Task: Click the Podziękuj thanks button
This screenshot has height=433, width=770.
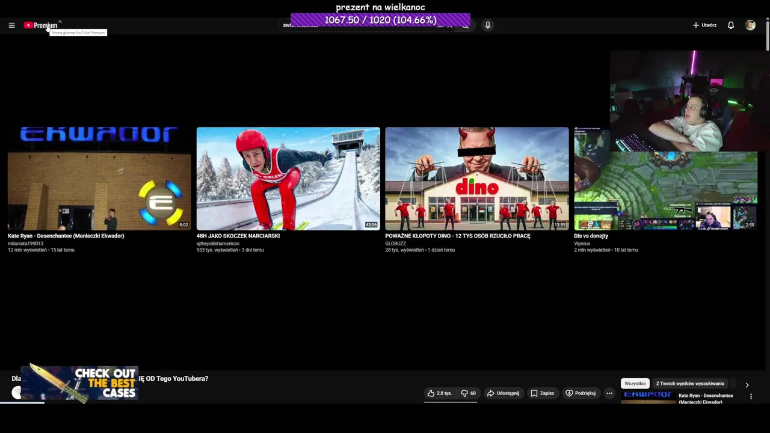Action: coord(581,393)
